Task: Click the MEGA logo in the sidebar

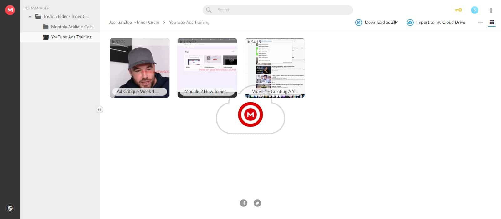Action: tap(10, 10)
